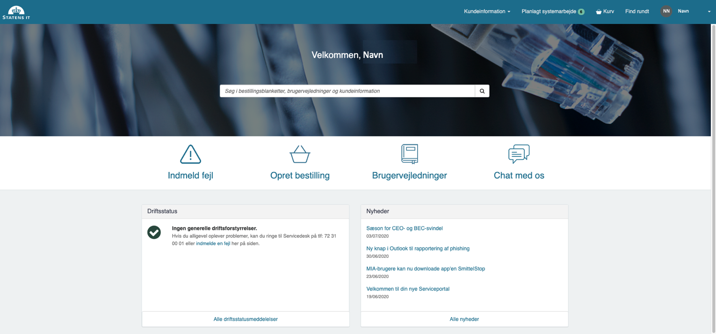Image resolution: width=716 pixels, height=334 pixels.
Task: Open 'Ny knap i Outlook' phishing news
Action: point(418,249)
